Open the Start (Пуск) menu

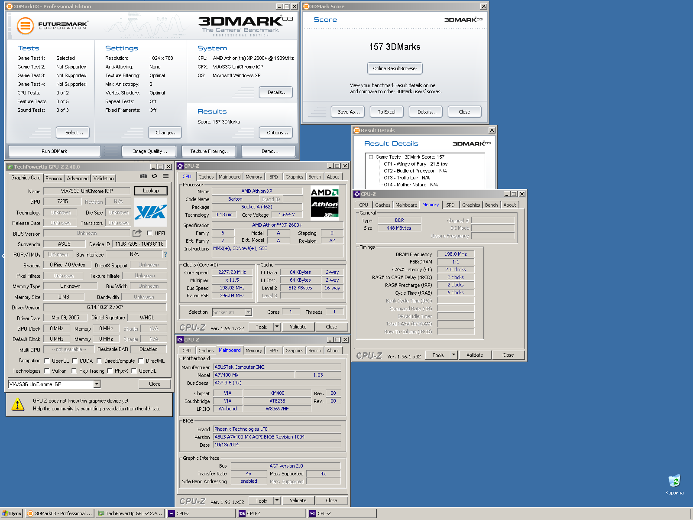(x=12, y=513)
